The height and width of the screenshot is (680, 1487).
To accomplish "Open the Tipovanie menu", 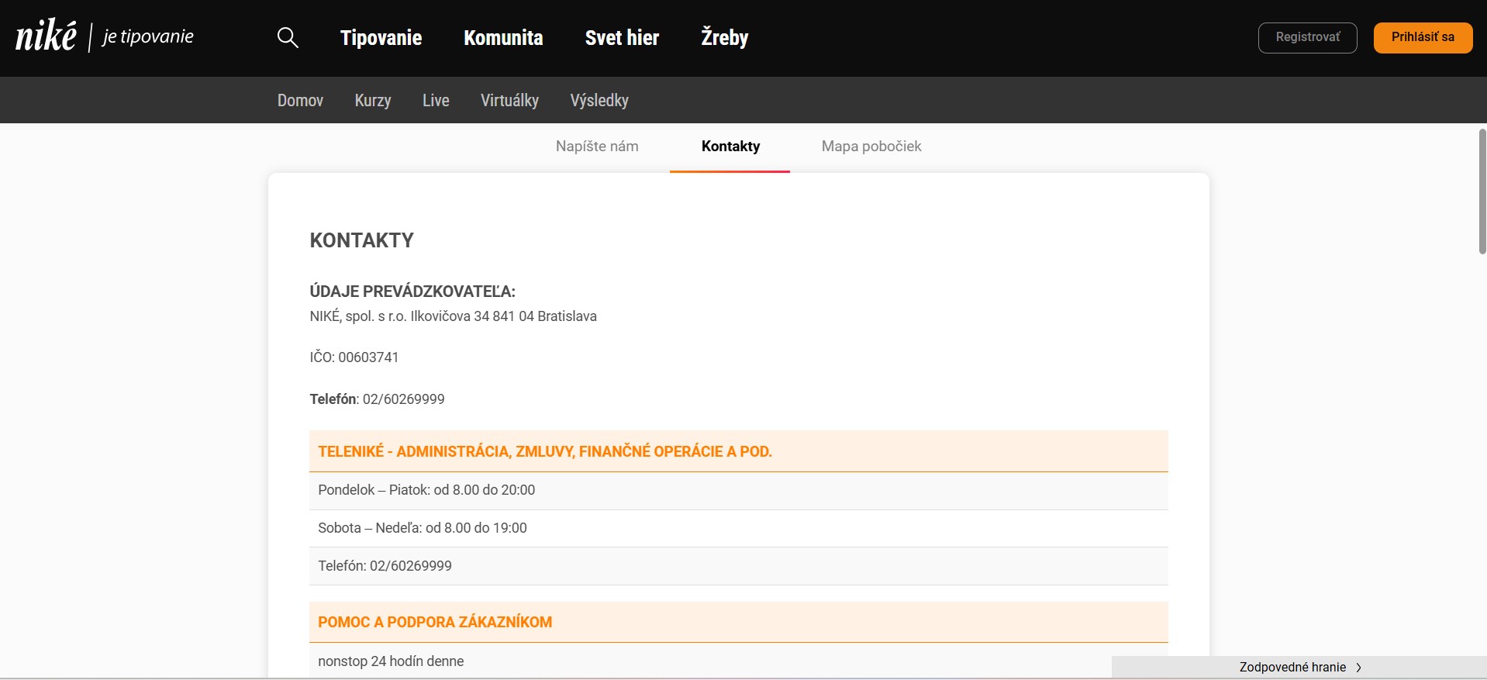I will [x=381, y=37].
